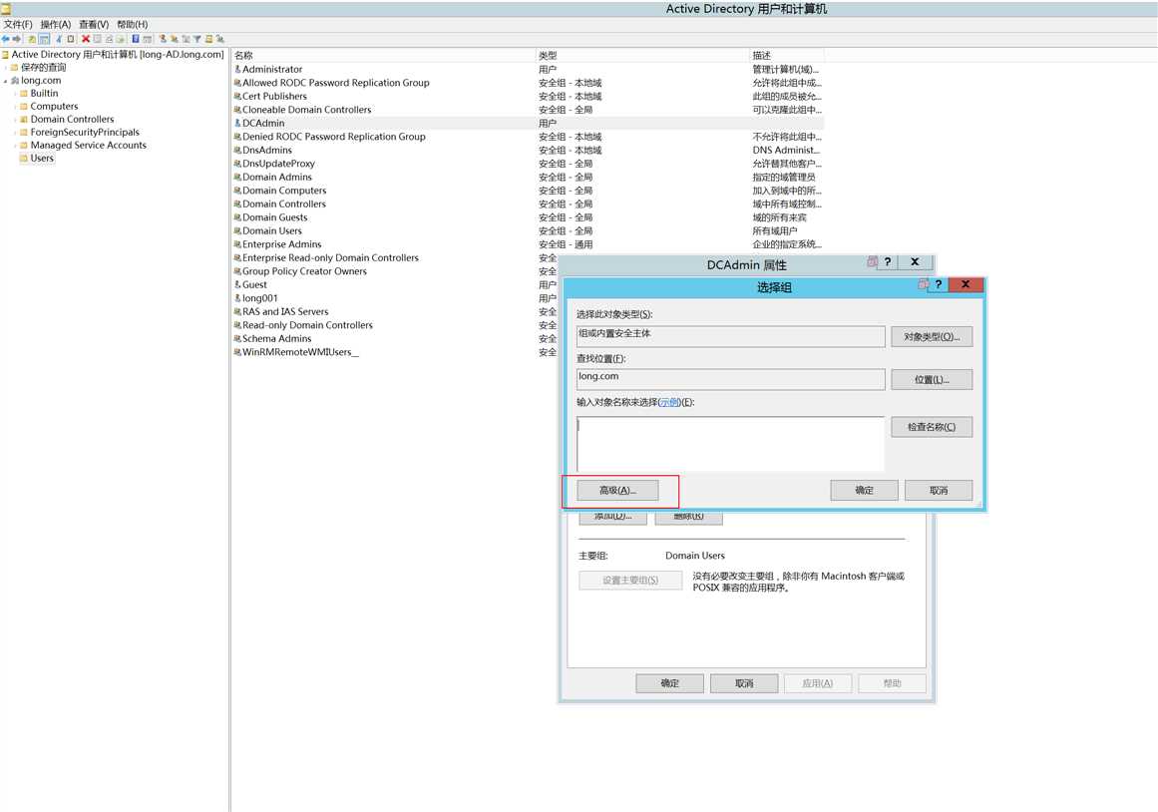Click the 位置(L)... button
Screen dimensions: 1158x812
(x=932, y=380)
